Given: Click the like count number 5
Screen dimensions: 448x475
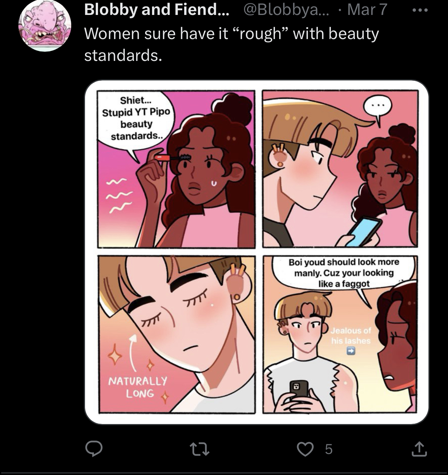Looking at the screenshot, I should click(329, 449).
